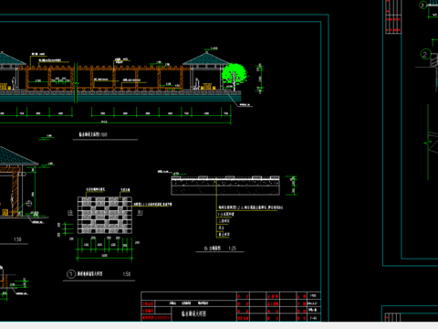Image resolution: width=438 pixels, height=329 pixels.
Task: Select the 1:50 scale text beside detail 1
Action: (x=127, y=274)
